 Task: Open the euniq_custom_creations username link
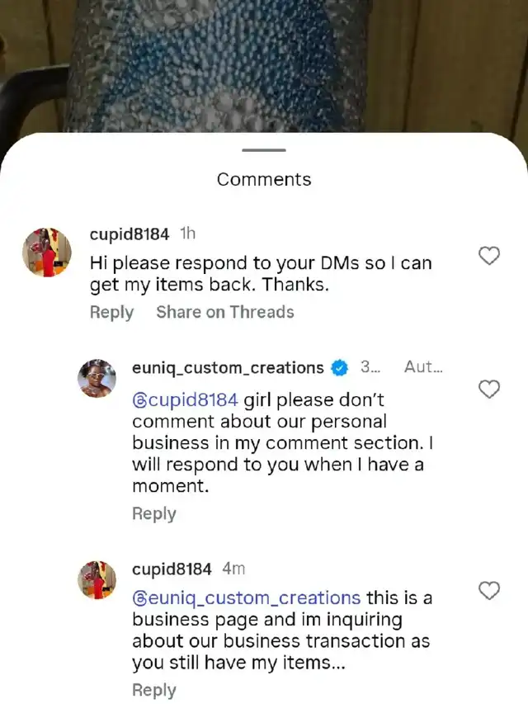(x=228, y=367)
